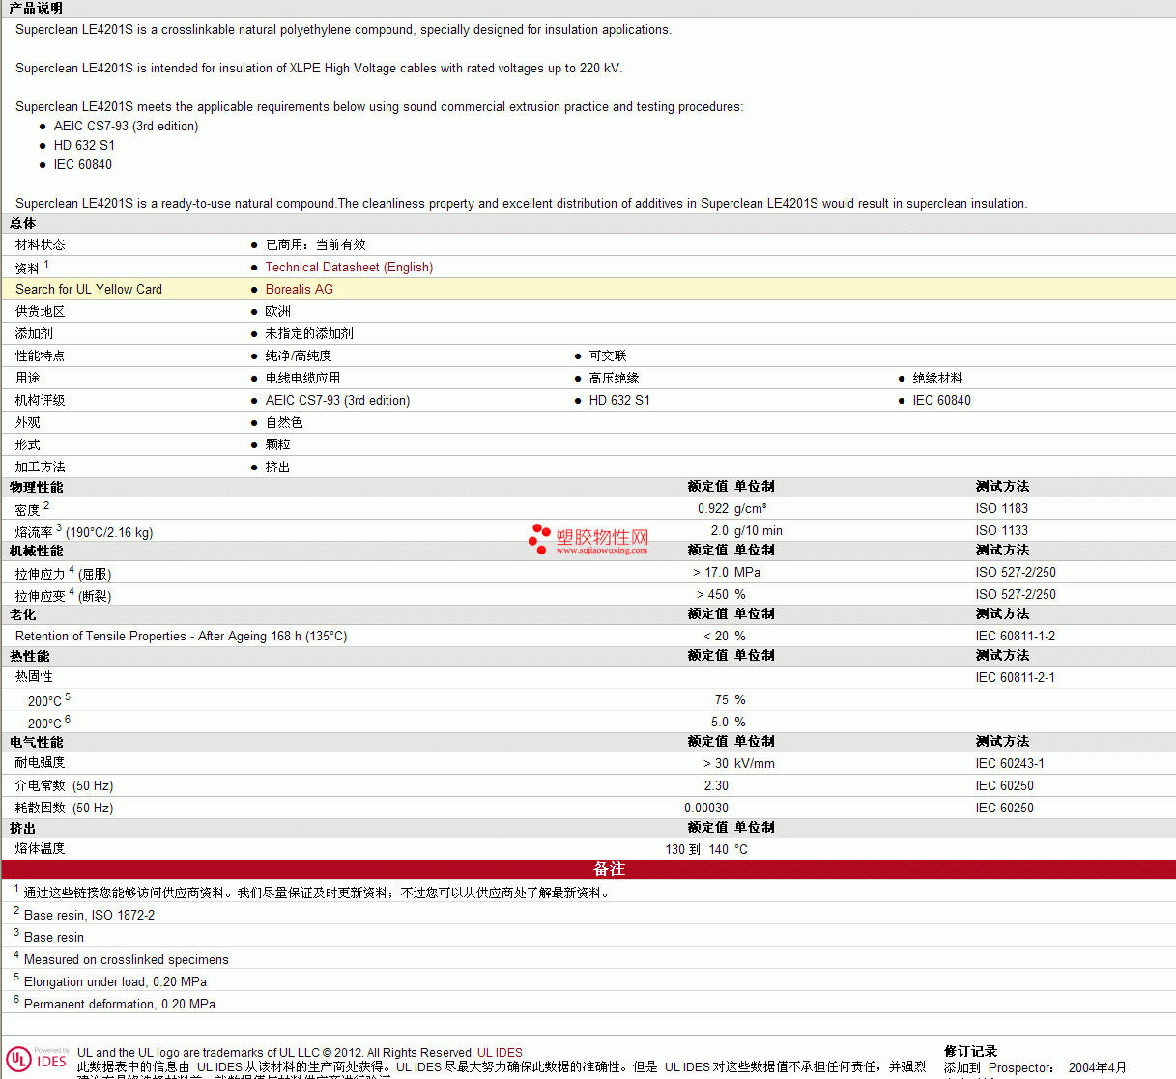The width and height of the screenshot is (1176, 1079).
Task: Select the 75 hot set value
Action: pyautogui.click(x=722, y=700)
